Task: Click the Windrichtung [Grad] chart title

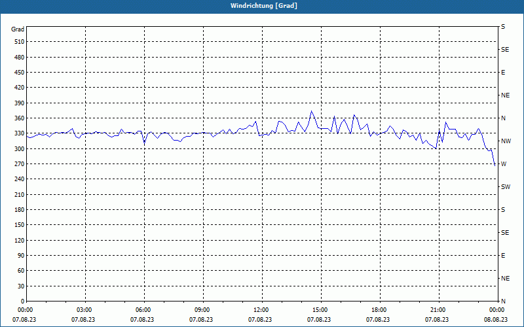Action: [x=264, y=6]
